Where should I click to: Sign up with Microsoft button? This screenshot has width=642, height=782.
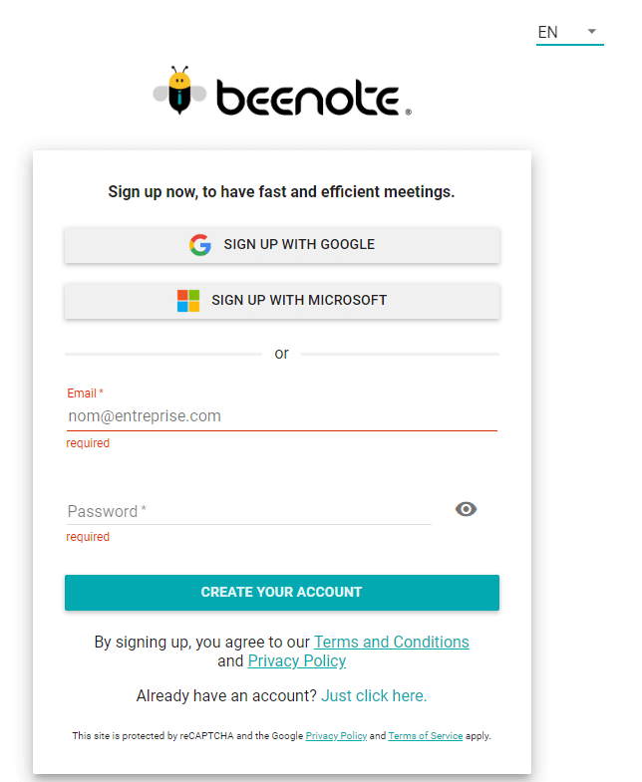click(x=282, y=301)
